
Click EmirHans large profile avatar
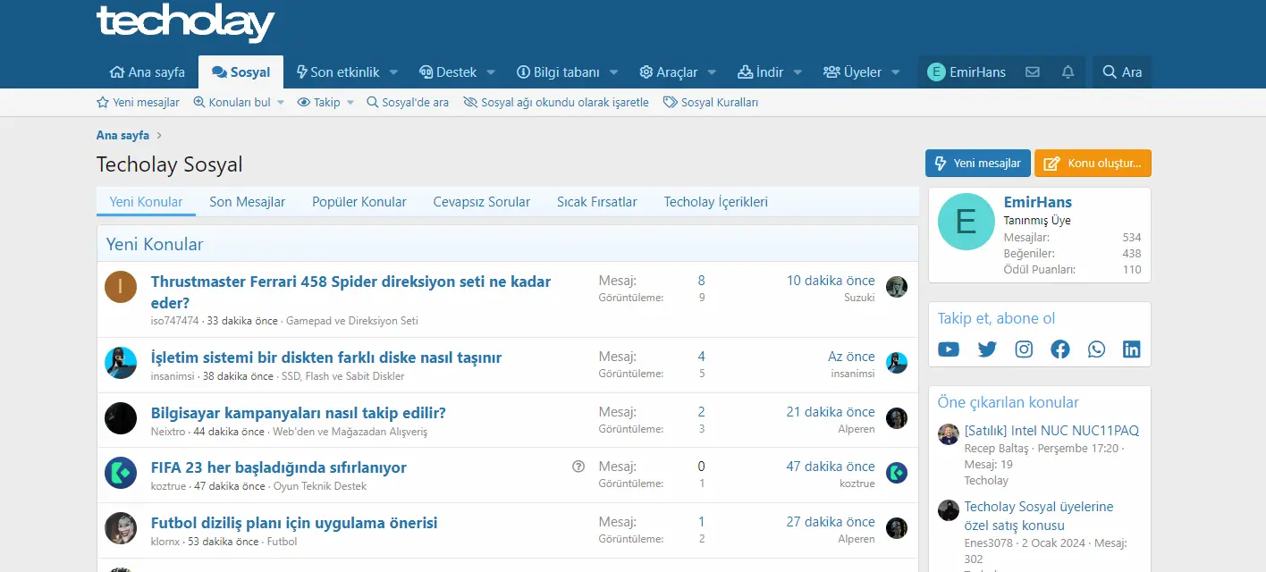966,222
